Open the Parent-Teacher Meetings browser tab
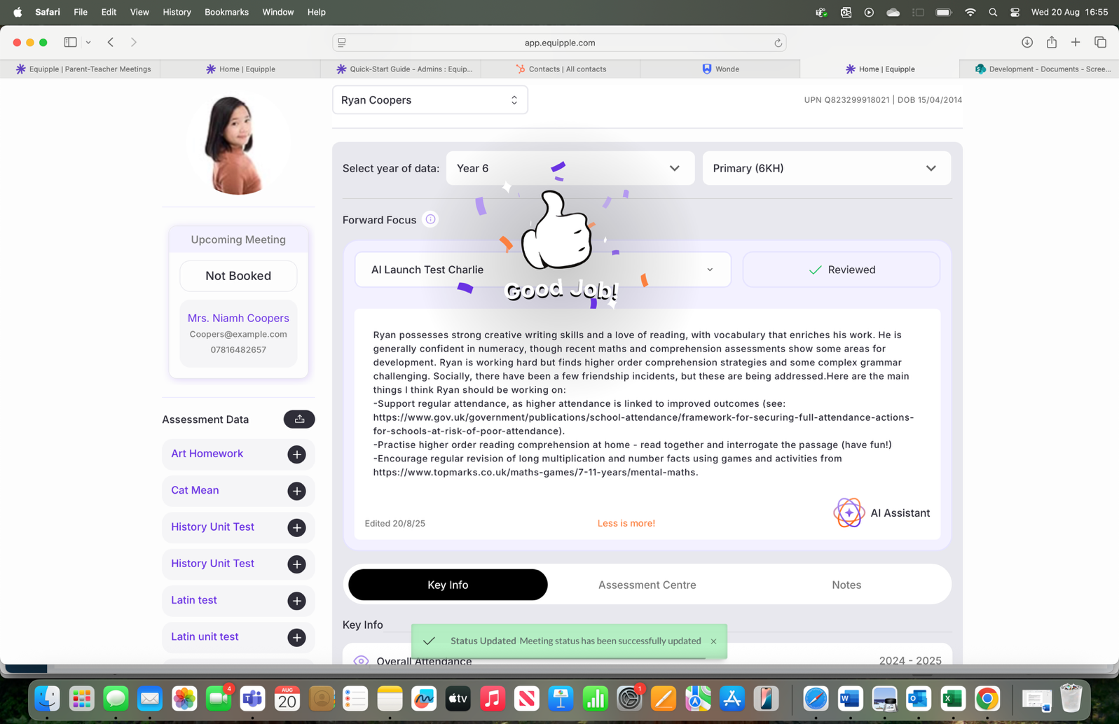This screenshot has width=1119, height=724. point(80,69)
